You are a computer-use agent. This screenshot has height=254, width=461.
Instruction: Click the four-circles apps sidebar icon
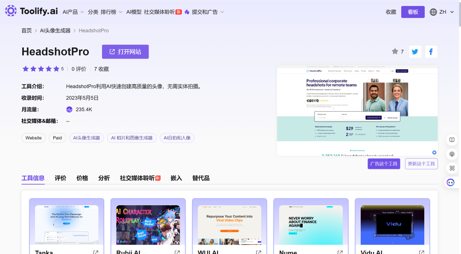pos(452,168)
